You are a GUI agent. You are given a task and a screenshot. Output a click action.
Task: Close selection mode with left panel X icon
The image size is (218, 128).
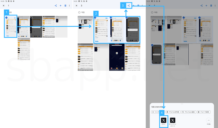tap(3, 5)
